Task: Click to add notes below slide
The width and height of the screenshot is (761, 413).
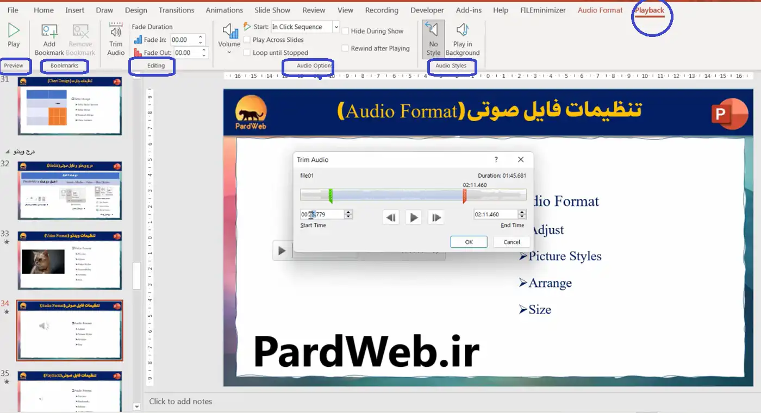Action: tap(180, 401)
